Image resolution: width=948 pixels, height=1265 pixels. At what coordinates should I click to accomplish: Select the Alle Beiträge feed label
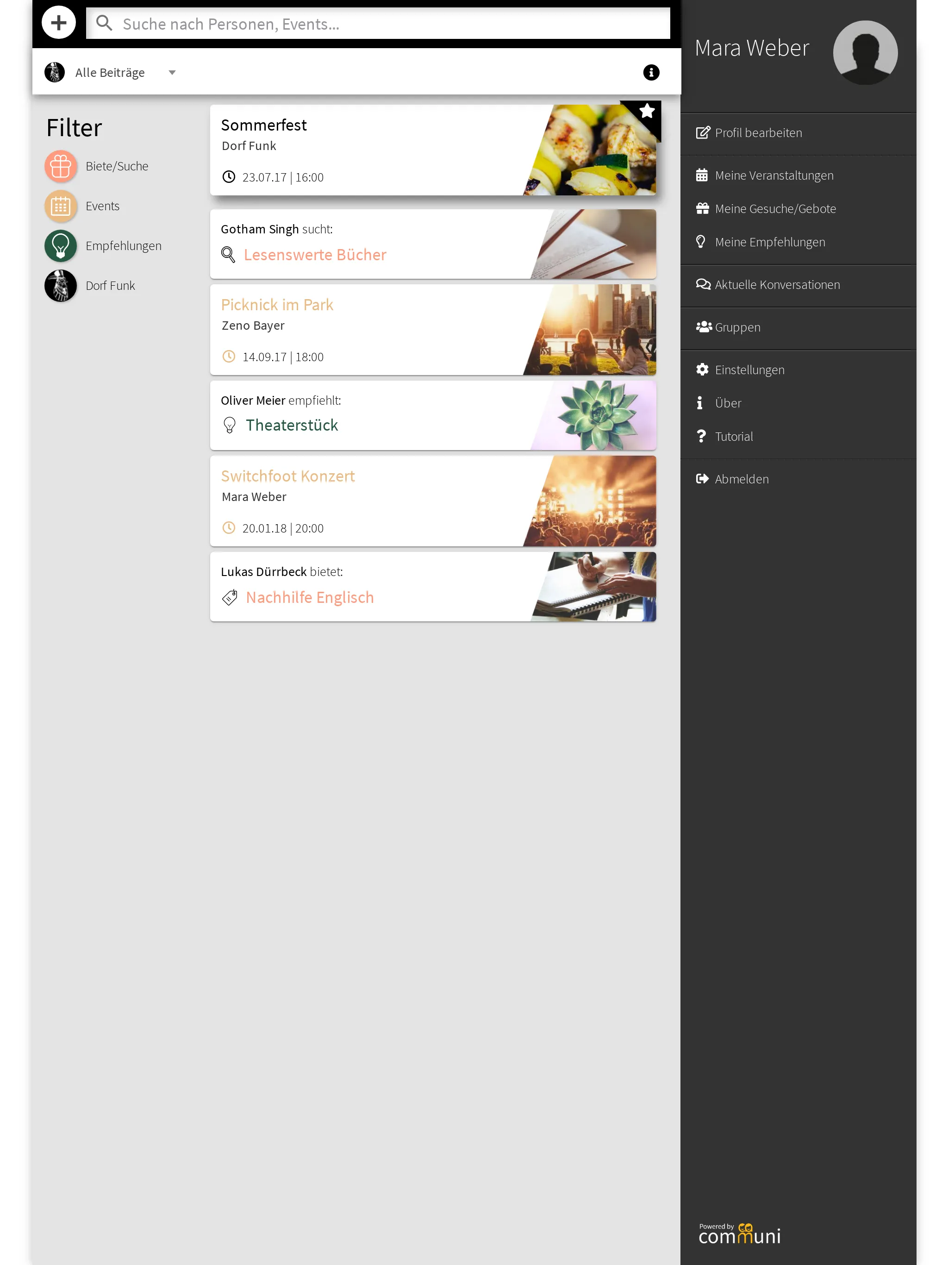[x=110, y=73]
